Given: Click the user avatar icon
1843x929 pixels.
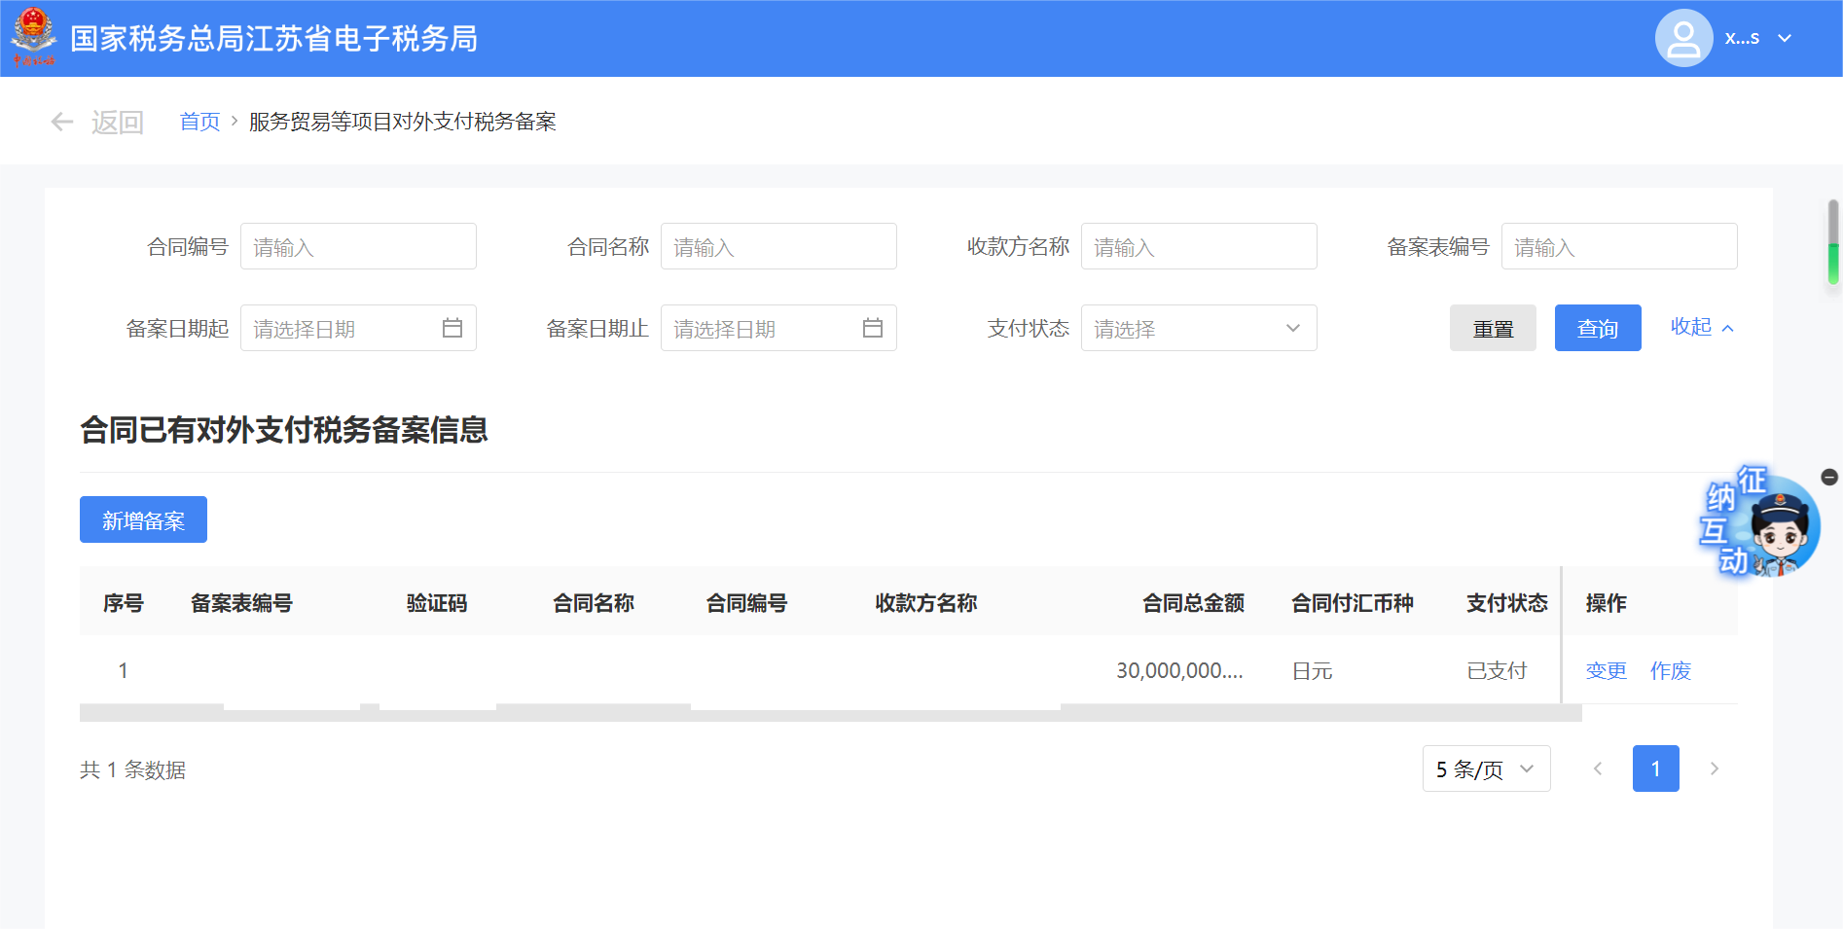Looking at the screenshot, I should point(1683,38).
